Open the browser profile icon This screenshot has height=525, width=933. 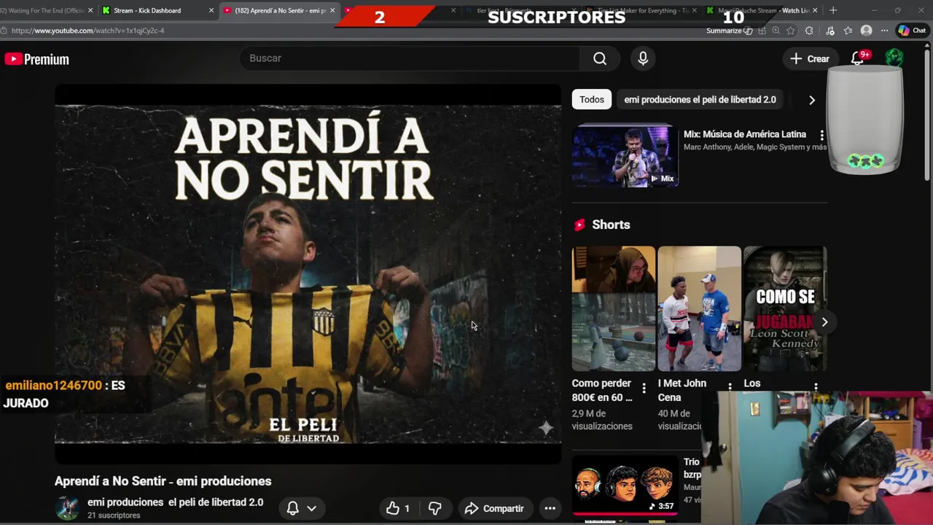(866, 31)
